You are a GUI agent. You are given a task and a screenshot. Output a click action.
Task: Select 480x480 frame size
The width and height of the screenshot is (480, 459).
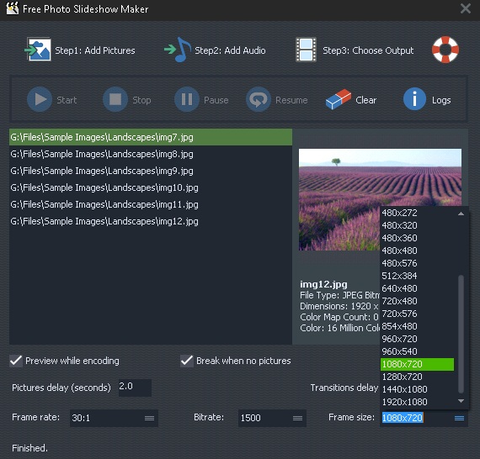point(417,251)
